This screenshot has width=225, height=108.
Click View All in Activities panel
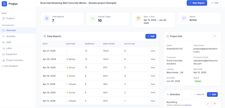tap(199, 95)
